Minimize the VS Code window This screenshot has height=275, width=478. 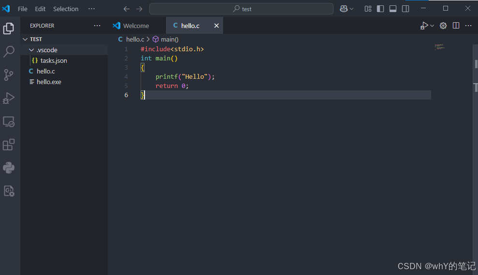423,8
